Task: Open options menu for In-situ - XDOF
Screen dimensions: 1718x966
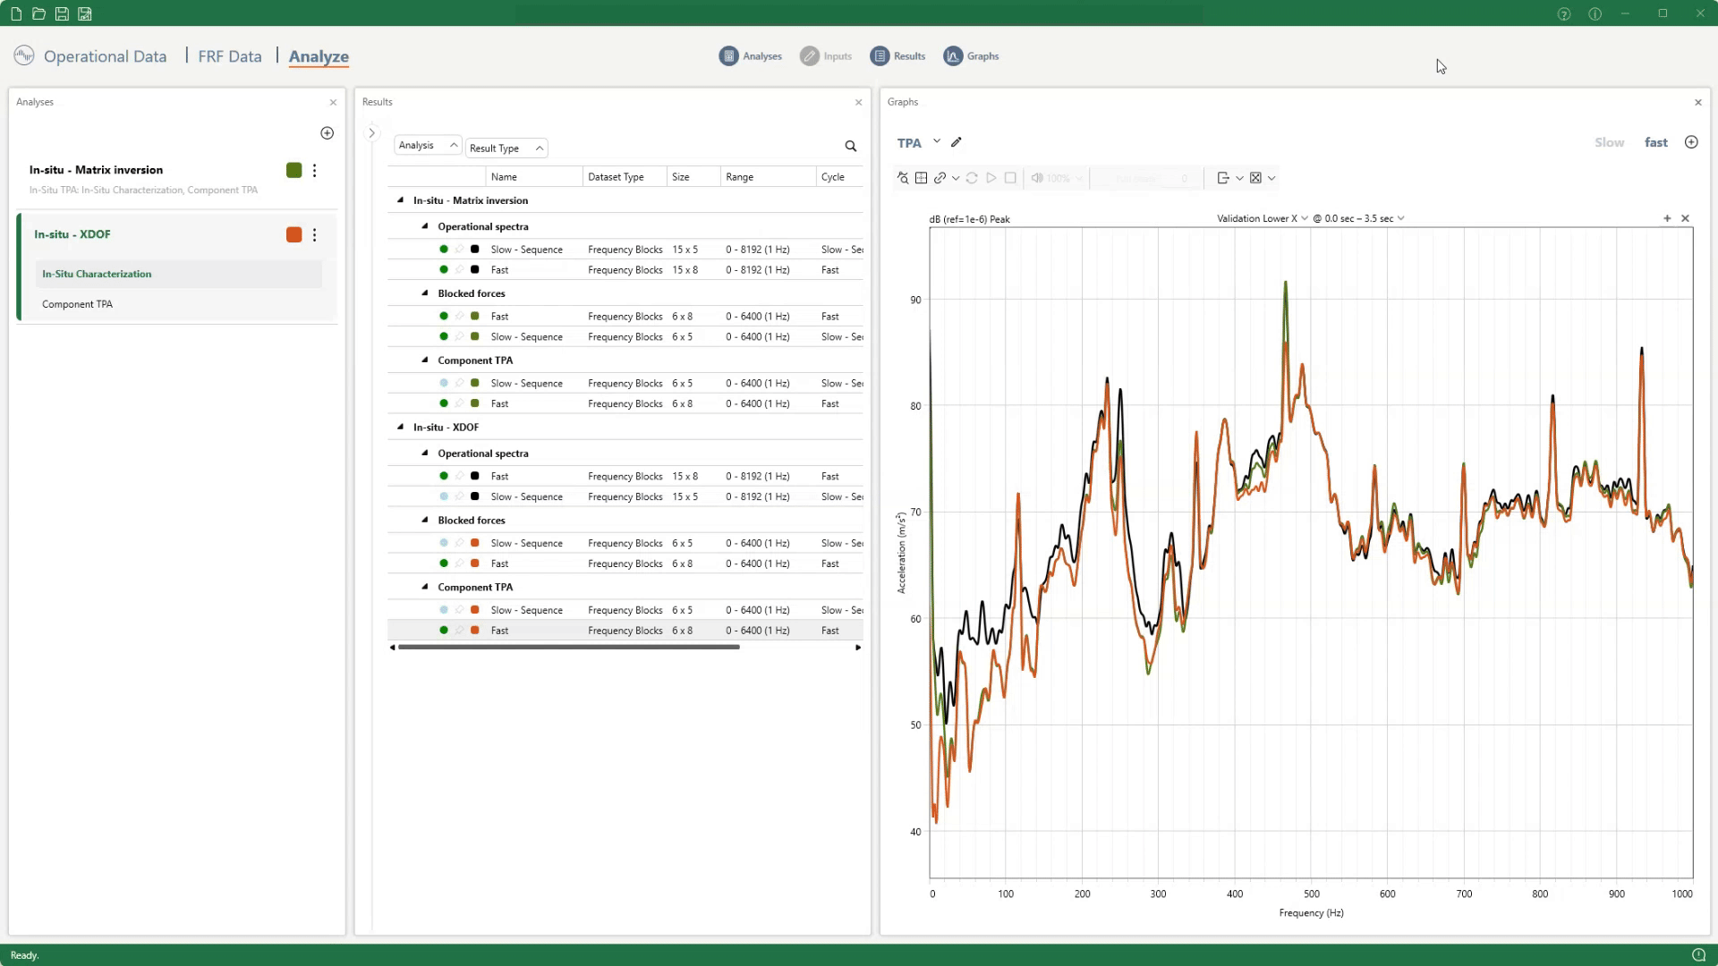Action: coord(314,234)
